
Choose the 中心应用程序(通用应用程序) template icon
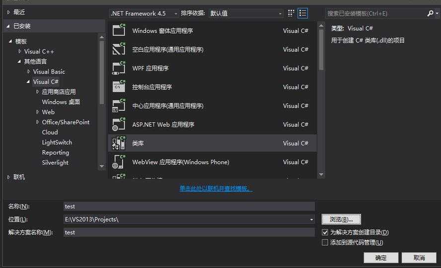[x=119, y=105]
